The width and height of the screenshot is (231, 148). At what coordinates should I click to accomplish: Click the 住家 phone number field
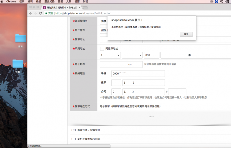(x=143, y=83)
